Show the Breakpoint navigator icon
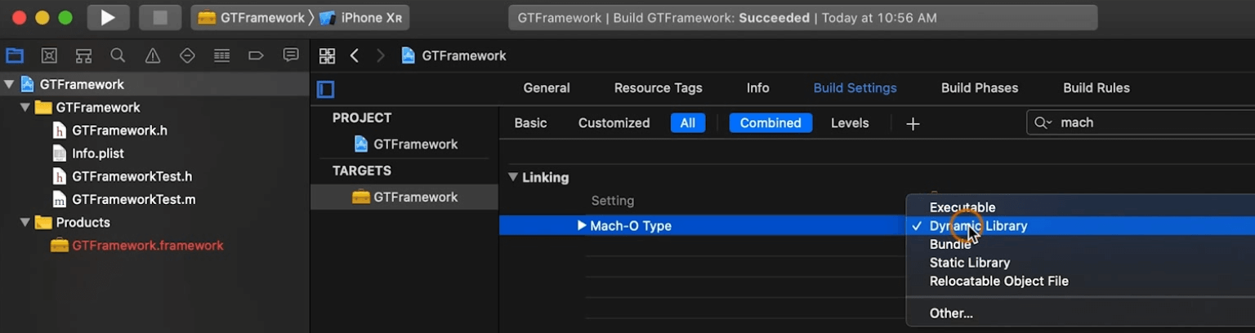The height and width of the screenshot is (333, 1255). click(x=256, y=55)
